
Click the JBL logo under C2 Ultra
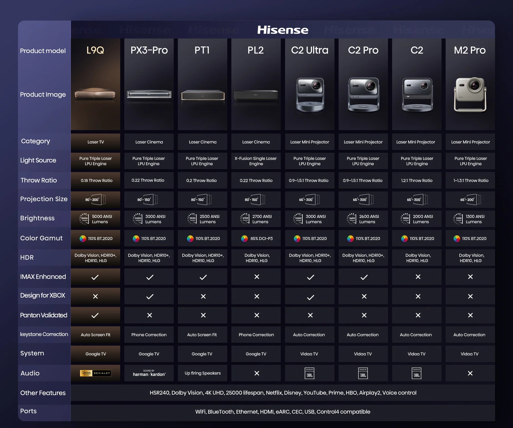point(310,373)
